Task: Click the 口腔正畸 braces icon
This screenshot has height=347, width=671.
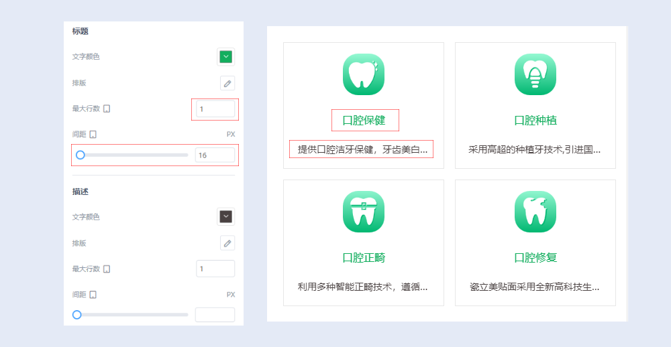Action: pos(363,212)
